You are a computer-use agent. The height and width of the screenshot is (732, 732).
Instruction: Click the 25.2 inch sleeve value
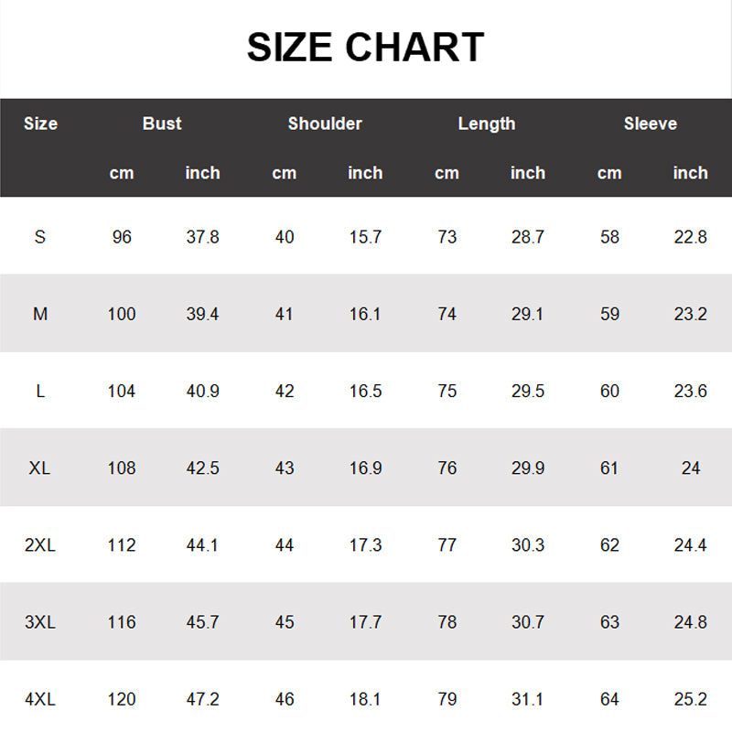click(x=690, y=699)
